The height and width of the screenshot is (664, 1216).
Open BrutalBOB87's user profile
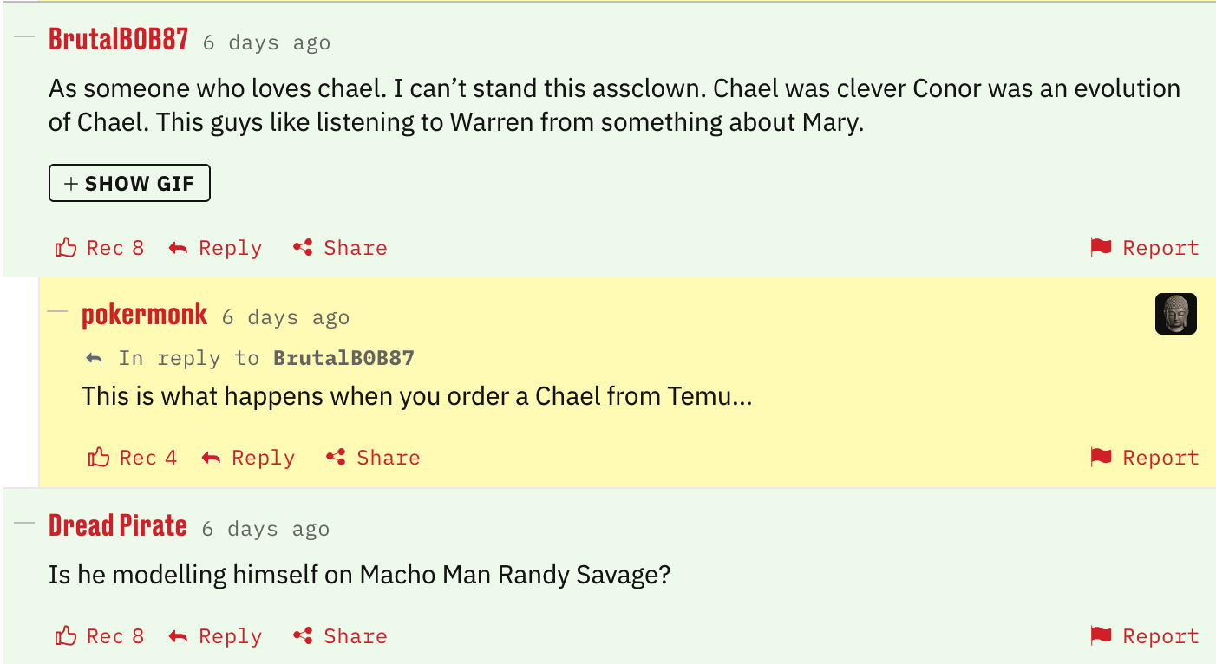pyautogui.click(x=118, y=39)
